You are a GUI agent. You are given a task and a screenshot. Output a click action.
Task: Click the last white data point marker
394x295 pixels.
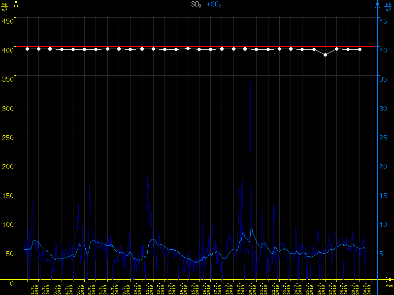360,49
